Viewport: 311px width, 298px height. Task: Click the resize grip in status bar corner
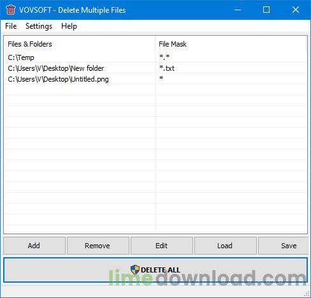(x=307, y=294)
